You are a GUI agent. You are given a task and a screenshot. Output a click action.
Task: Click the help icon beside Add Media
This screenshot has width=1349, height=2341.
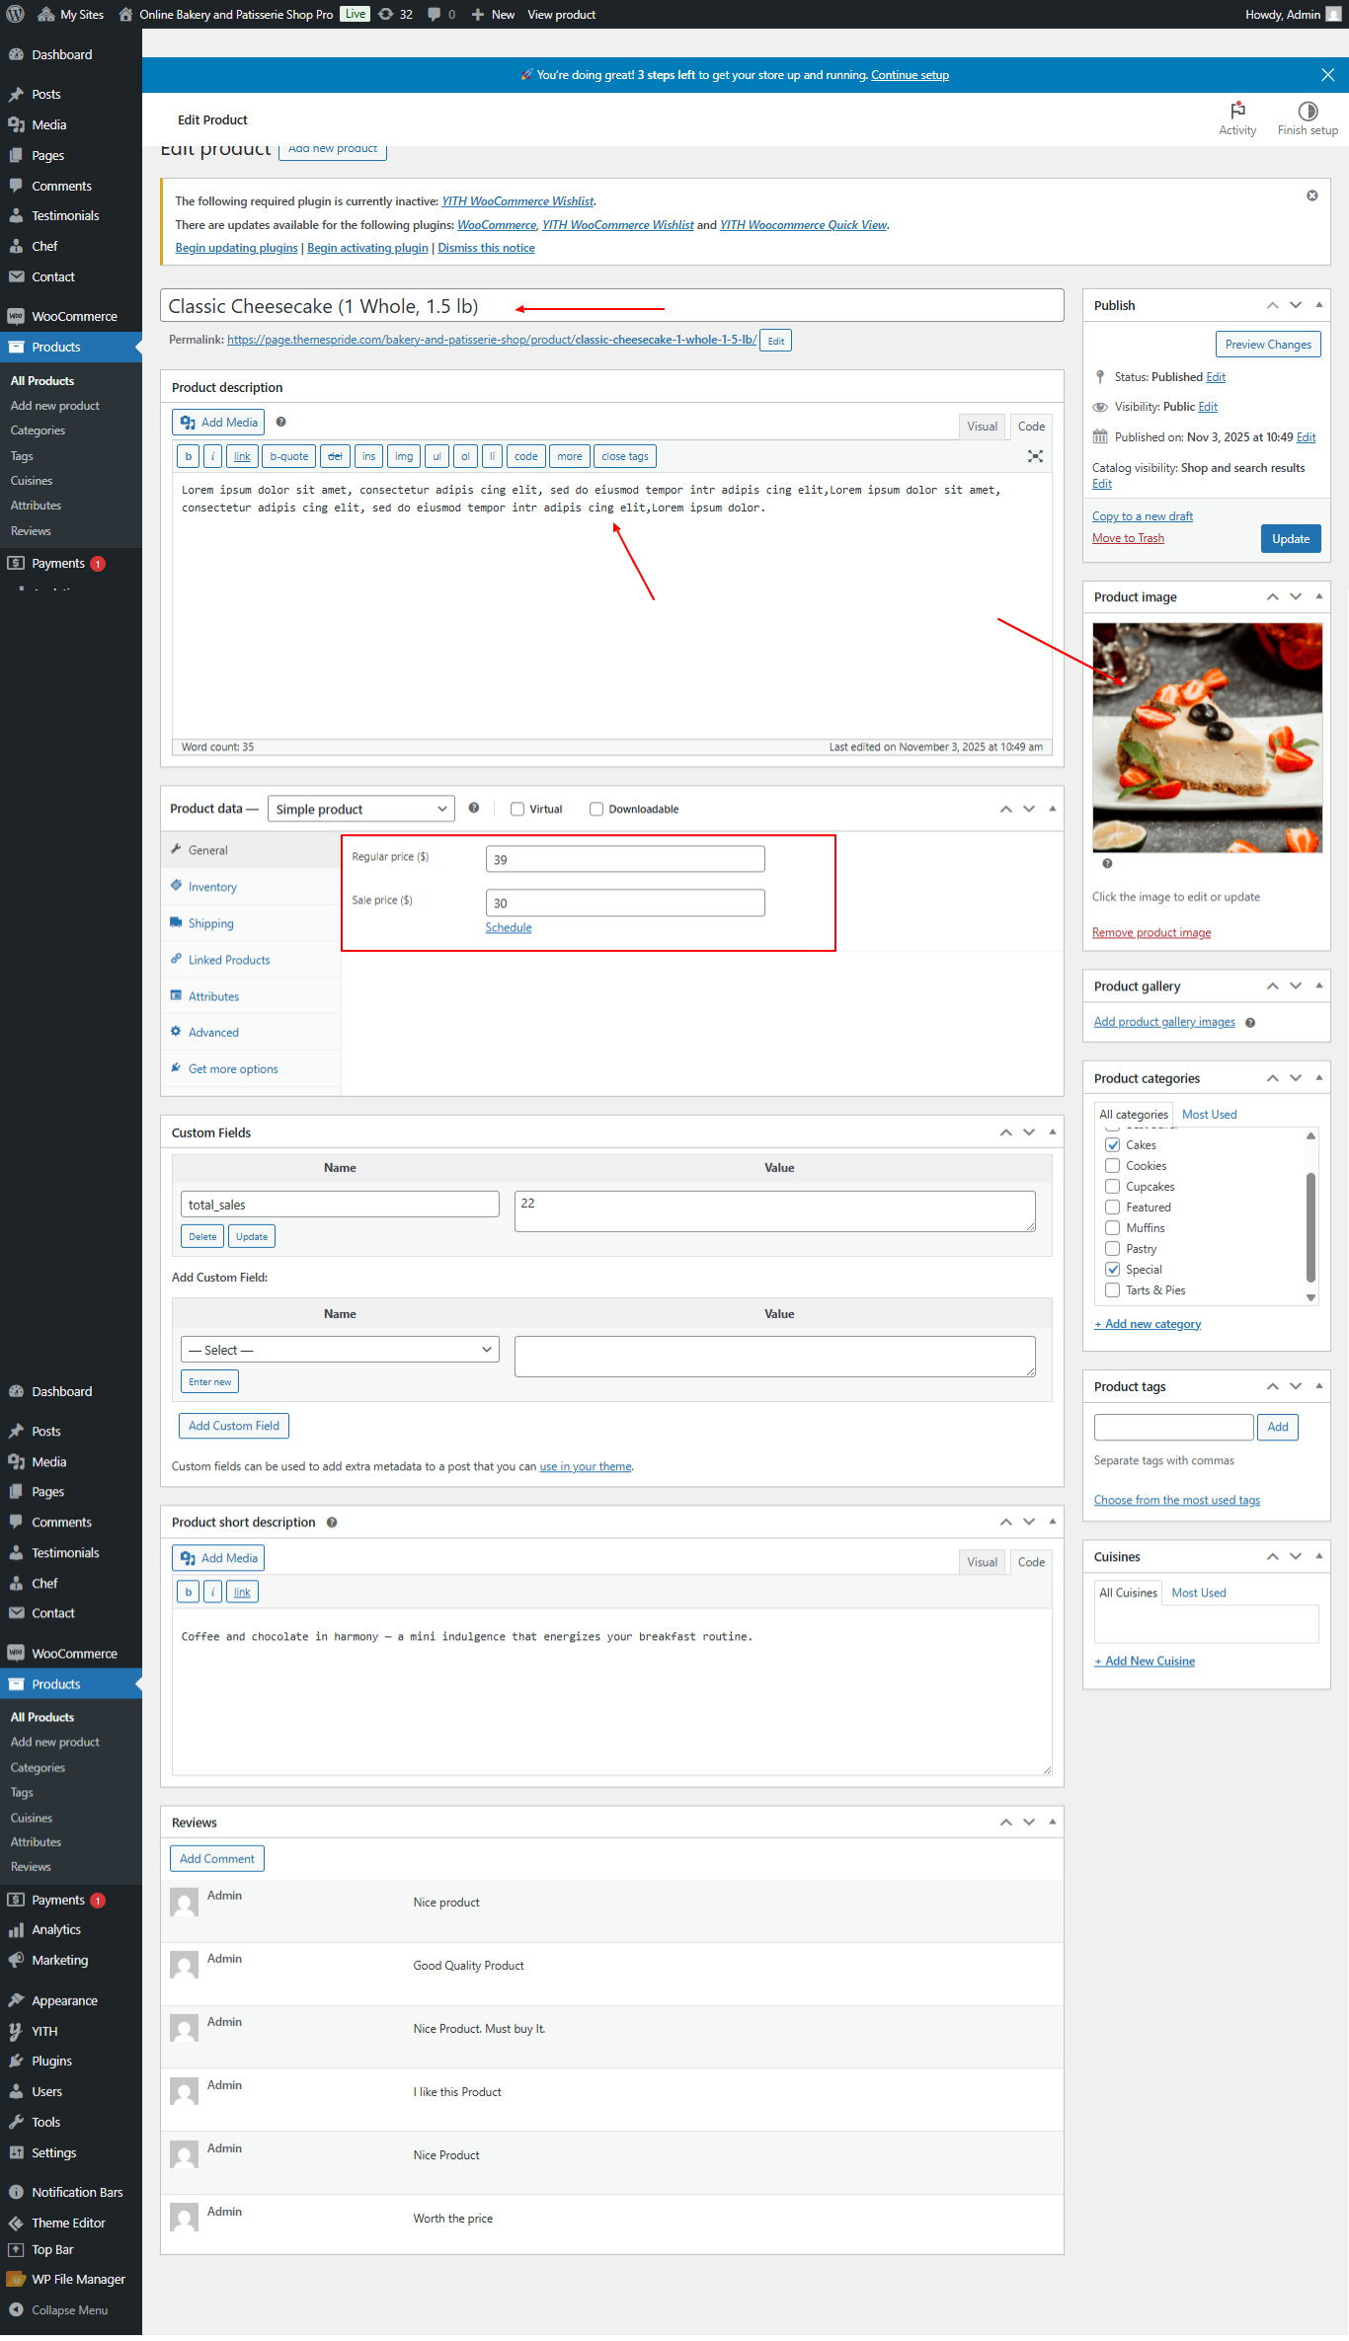[280, 422]
